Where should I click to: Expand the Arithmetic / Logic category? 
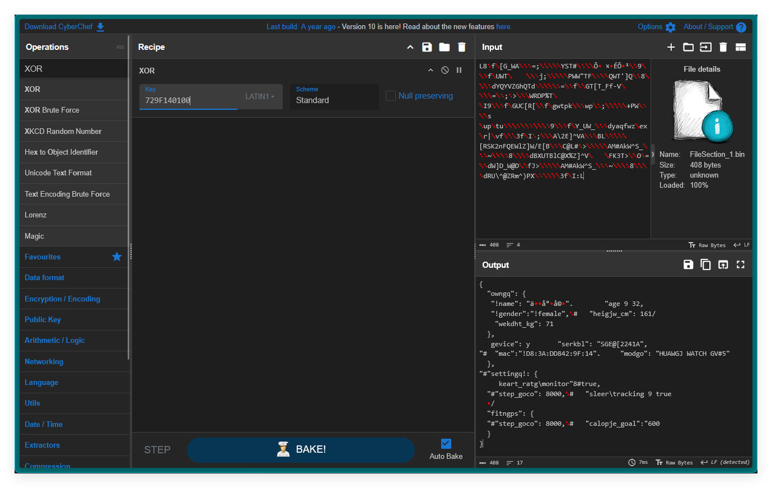tap(74, 341)
